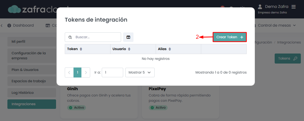Open the hamburger menu icon
This screenshot has width=304, height=121.
(293, 7)
